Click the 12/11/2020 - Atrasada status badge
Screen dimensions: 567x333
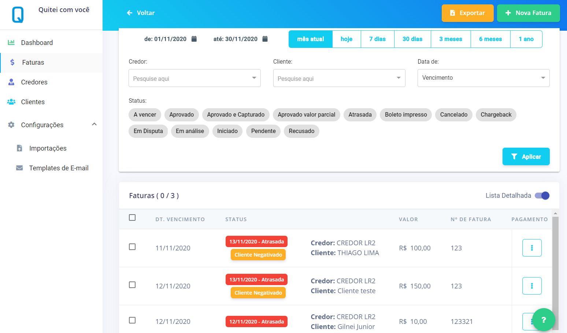pos(256,322)
